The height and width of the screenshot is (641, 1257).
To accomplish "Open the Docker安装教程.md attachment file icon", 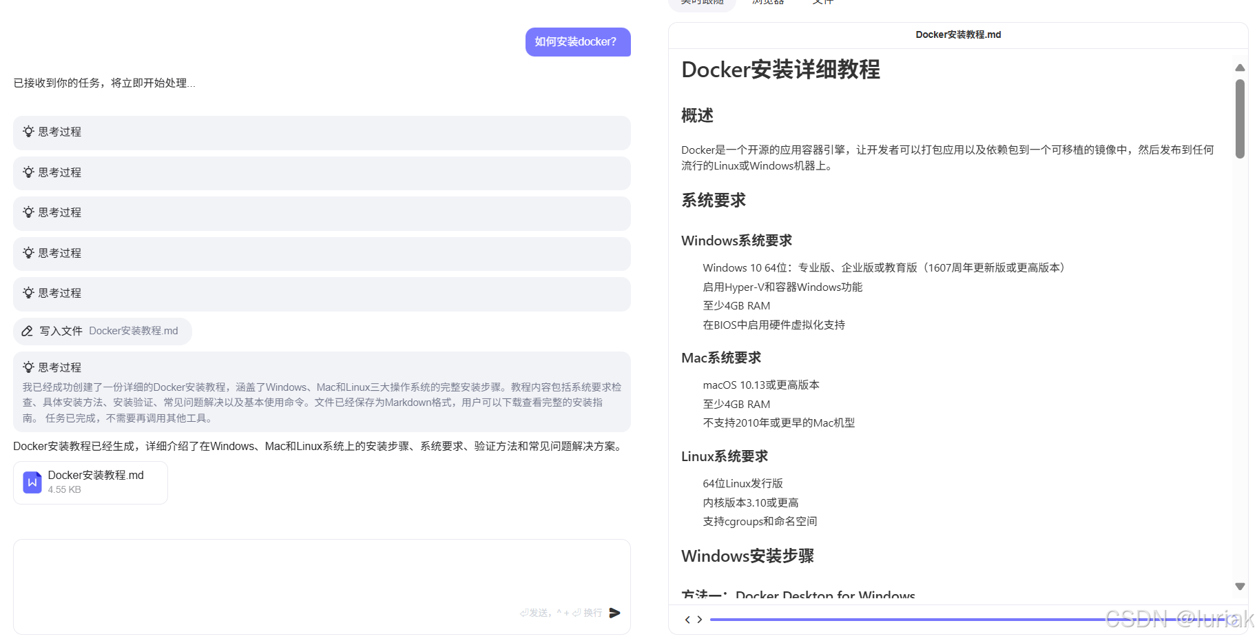I will 32,482.
